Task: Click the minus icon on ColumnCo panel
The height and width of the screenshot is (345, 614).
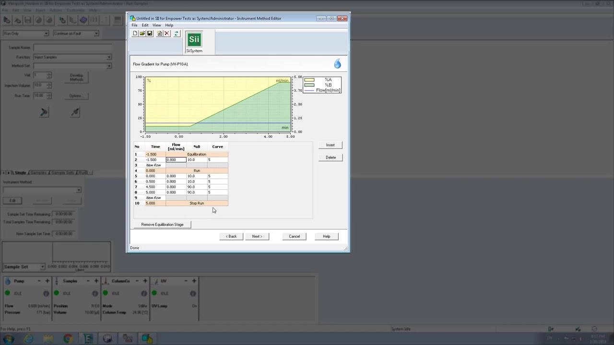Action: pos(137,281)
